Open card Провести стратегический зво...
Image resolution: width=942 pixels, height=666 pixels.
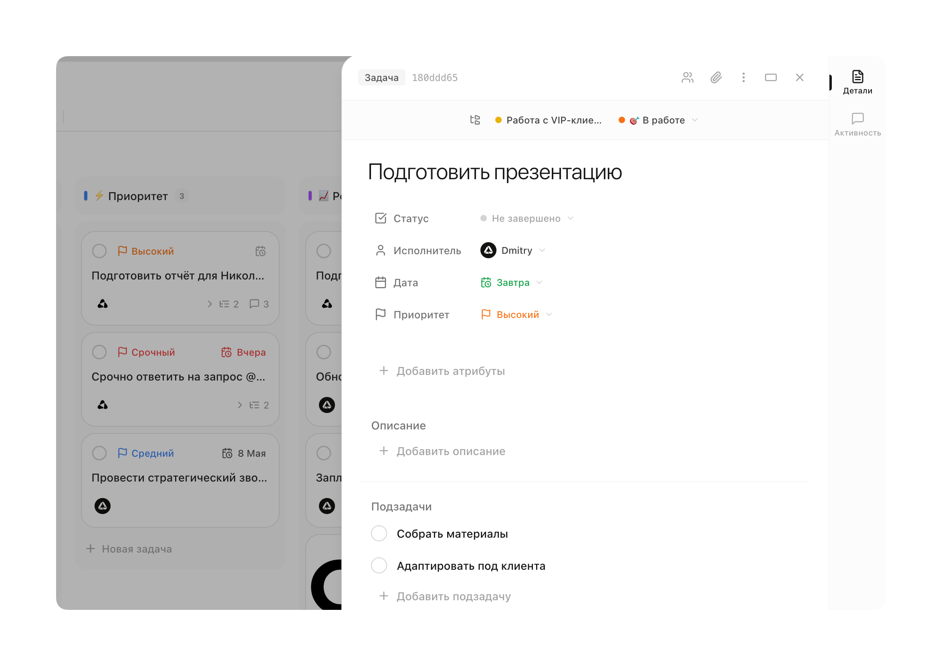point(180,480)
